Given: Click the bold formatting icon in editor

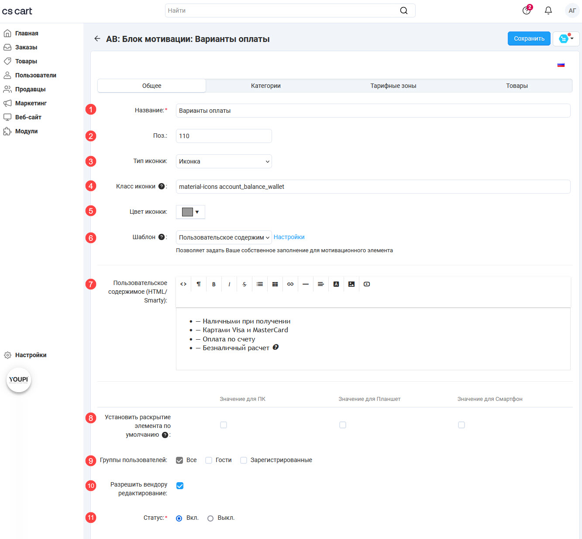Looking at the screenshot, I should 214,284.
